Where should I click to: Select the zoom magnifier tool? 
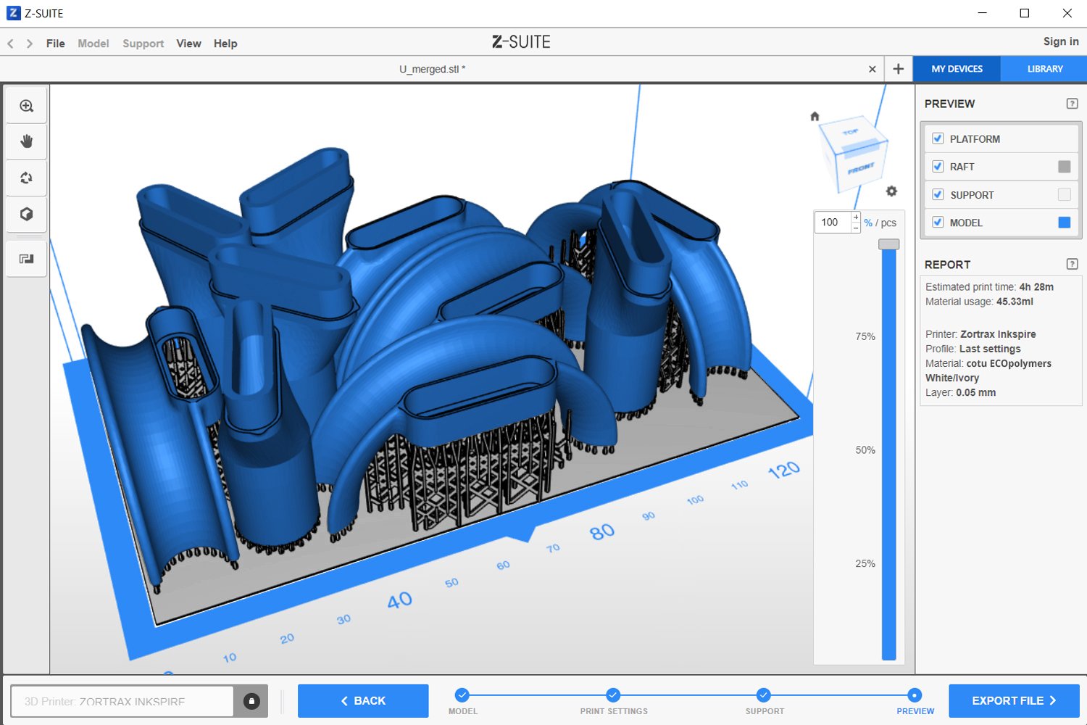pyautogui.click(x=27, y=106)
